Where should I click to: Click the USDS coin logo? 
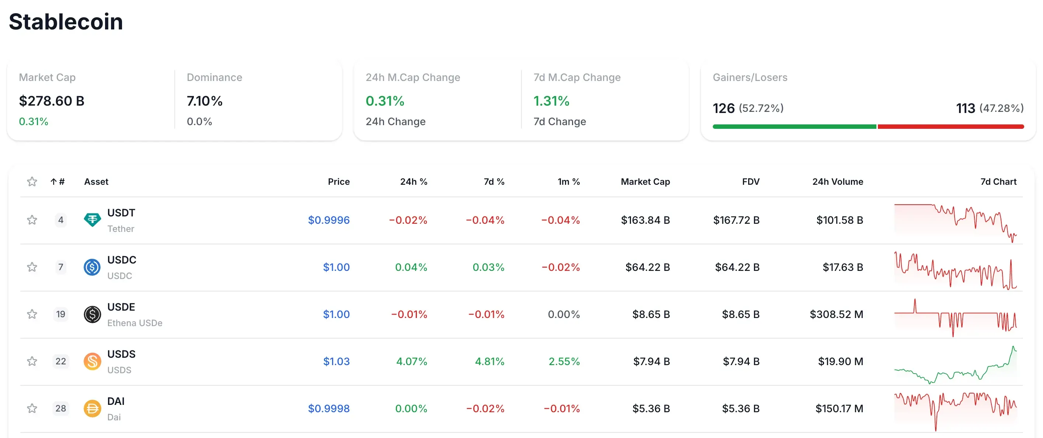92,361
